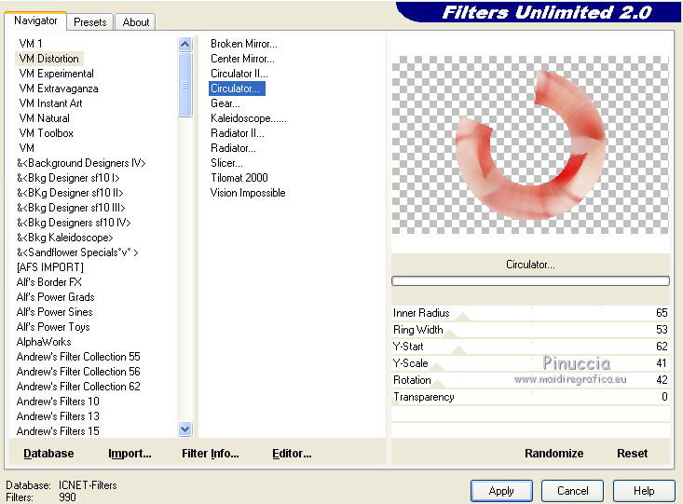This screenshot has width=683, height=504.
Task: Select Andrew's Filters 10
Action: coord(58,402)
